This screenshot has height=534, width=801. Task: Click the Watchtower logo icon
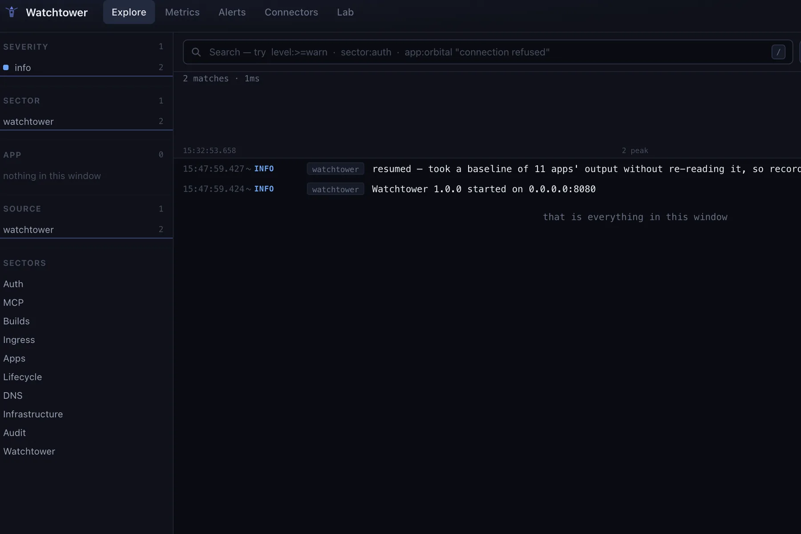pyautogui.click(x=12, y=12)
